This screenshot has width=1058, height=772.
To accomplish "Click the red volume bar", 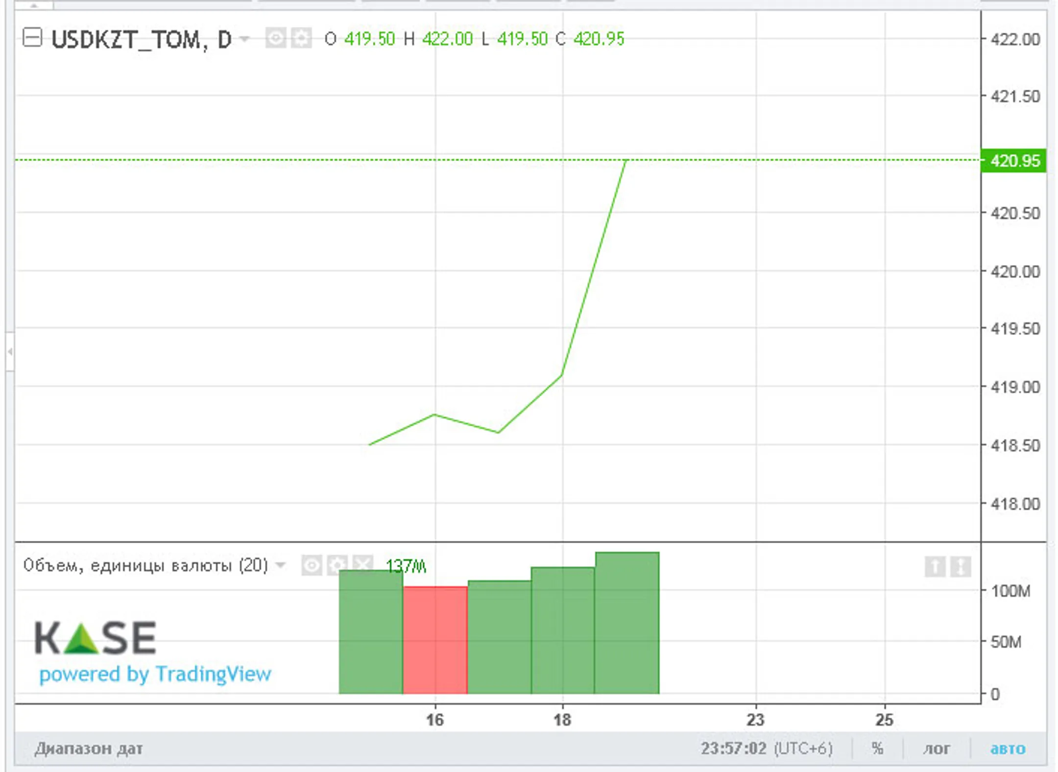I will click(x=435, y=640).
